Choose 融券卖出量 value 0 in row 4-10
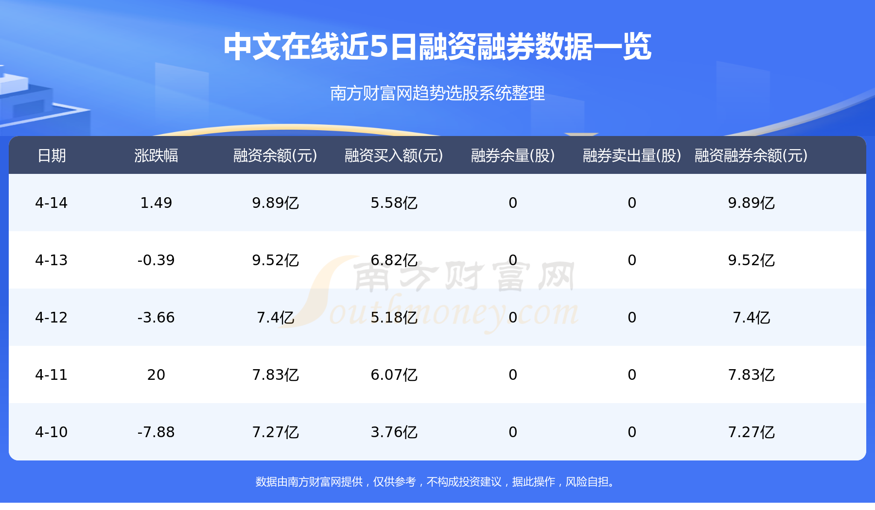Screen dimensions: 875x510 pyautogui.click(x=632, y=432)
